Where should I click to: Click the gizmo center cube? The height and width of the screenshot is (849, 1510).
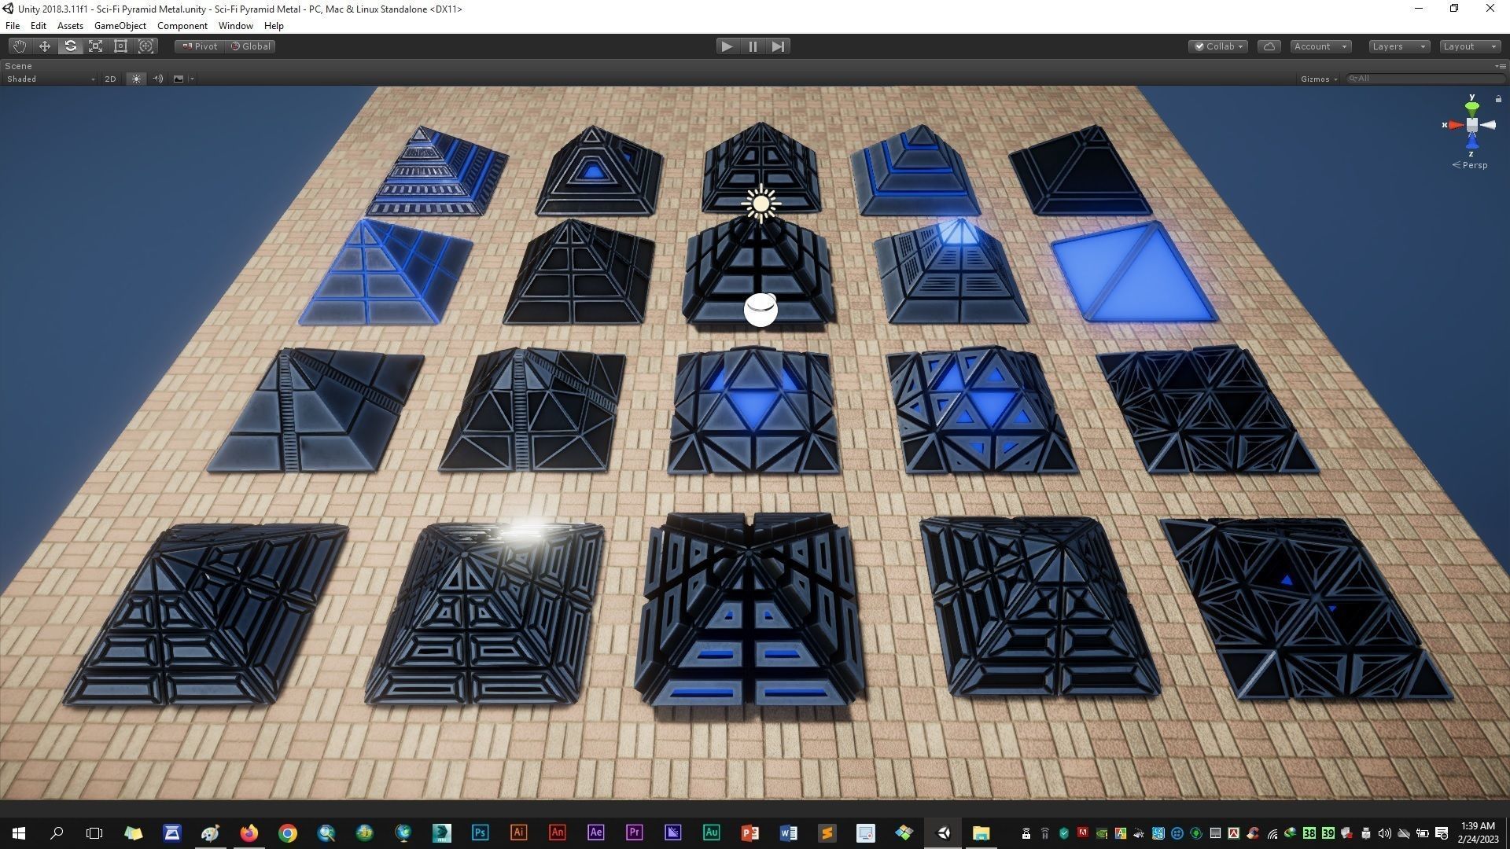click(x=1471, y=125)
